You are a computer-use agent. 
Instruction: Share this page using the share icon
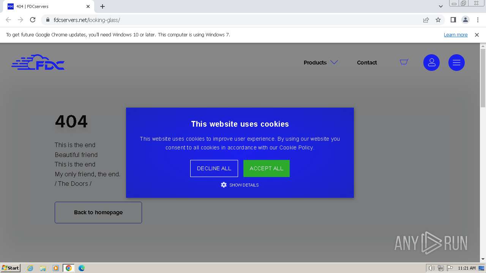click(x=426, y=20)
